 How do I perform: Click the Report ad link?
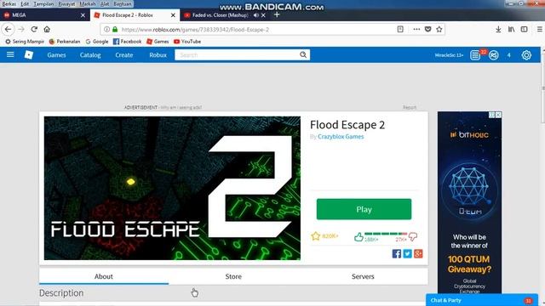pos(410,108)
